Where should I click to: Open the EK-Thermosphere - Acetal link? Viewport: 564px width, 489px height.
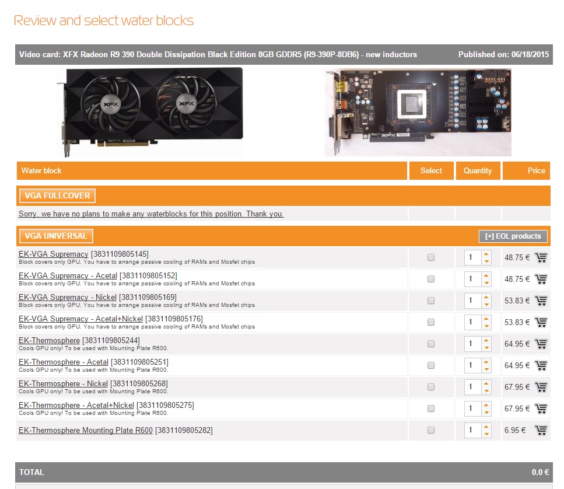(64, 362)
